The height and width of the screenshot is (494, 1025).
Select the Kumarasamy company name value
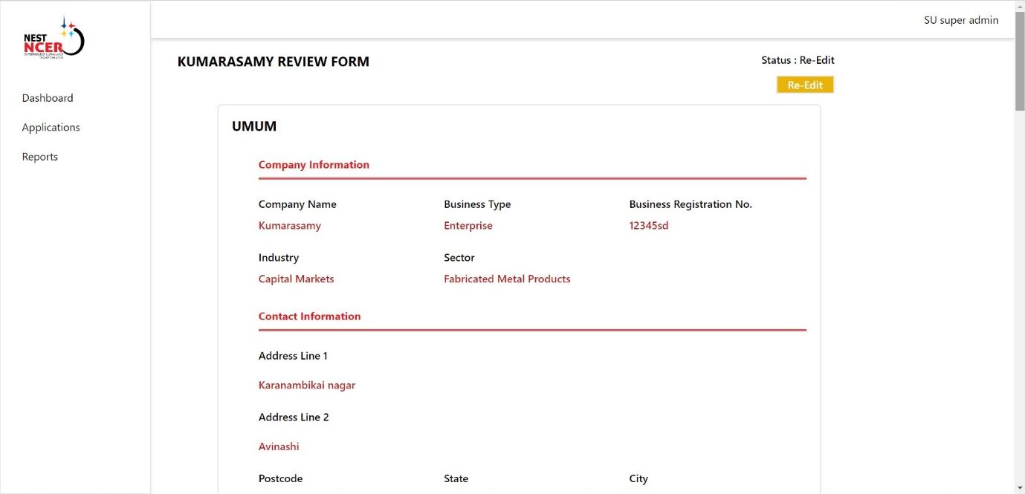click(290, 226)
